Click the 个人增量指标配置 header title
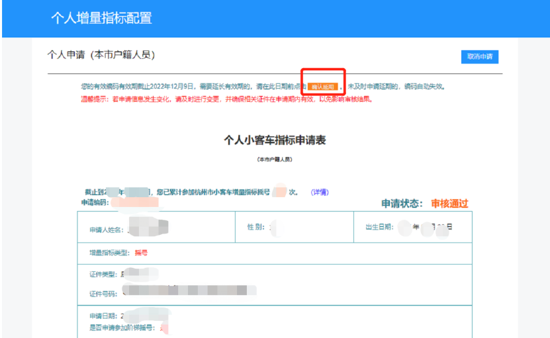The image size is (550, 338). [101, 19]
